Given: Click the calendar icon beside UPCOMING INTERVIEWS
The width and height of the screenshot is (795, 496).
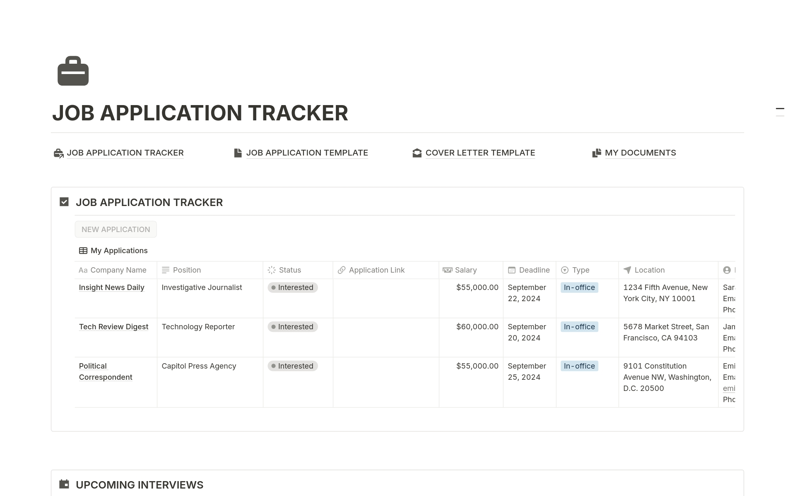Looking at the screenshot, I should [64, 484].
